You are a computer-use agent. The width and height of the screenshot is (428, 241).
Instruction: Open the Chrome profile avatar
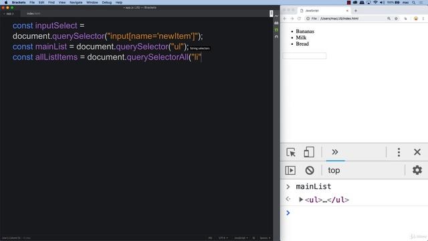[416, 19]
